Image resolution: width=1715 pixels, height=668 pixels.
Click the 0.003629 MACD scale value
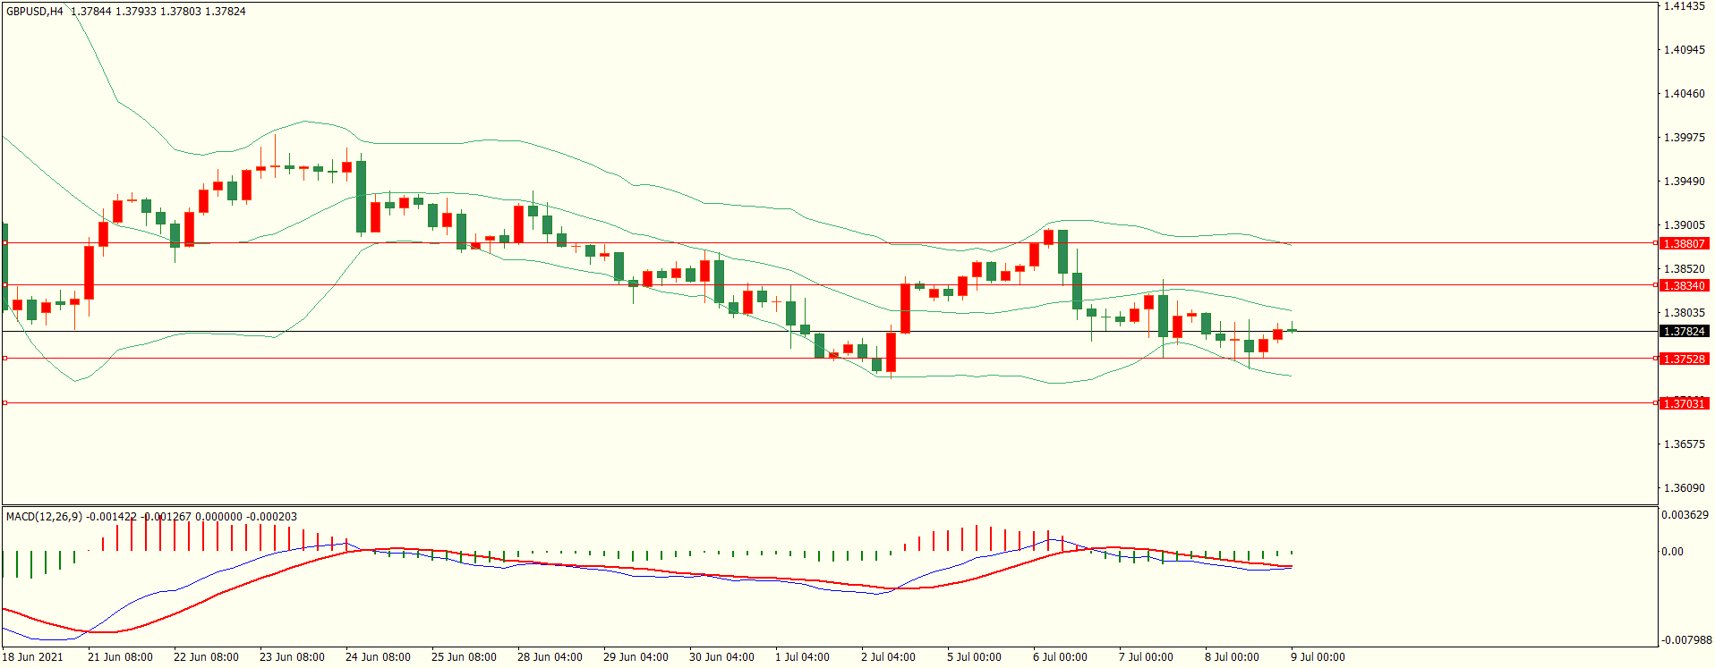click(x=1685, y=515)
